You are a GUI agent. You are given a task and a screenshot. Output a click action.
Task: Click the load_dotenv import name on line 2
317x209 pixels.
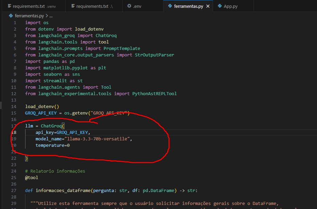pos(89,29)
